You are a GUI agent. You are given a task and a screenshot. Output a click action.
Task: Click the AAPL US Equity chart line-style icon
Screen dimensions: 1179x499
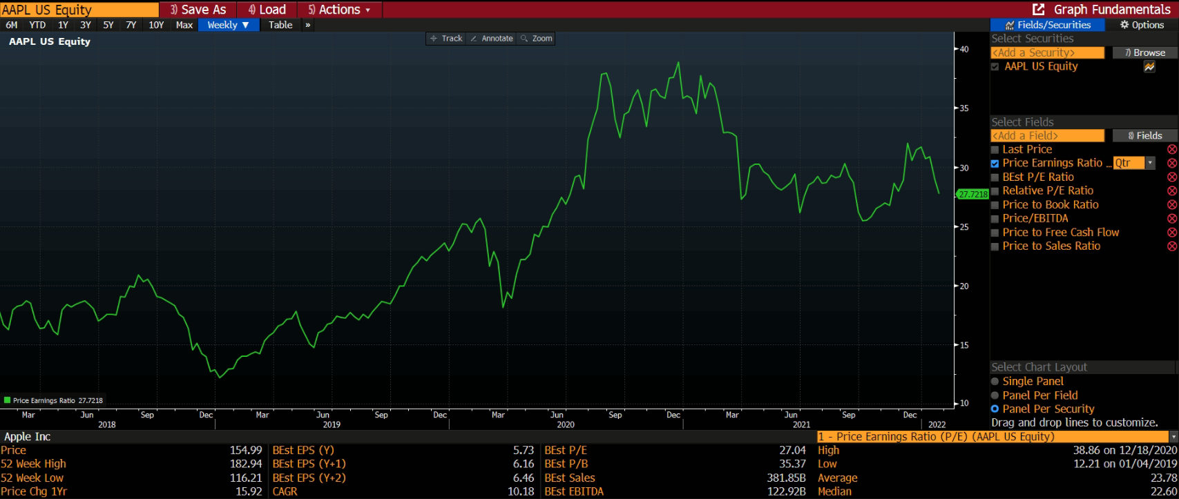[1149, 67]
